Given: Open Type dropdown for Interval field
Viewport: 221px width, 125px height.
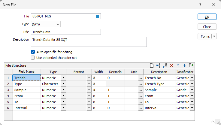Looking at the screenshot, I should click(x=63, y=108).
